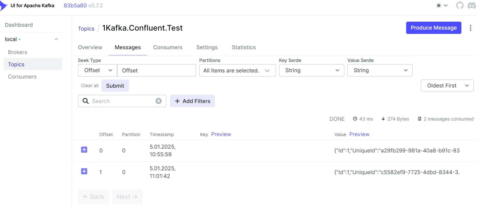
Task: Open the Seek Type Offset dropdown
Action: 97,70
